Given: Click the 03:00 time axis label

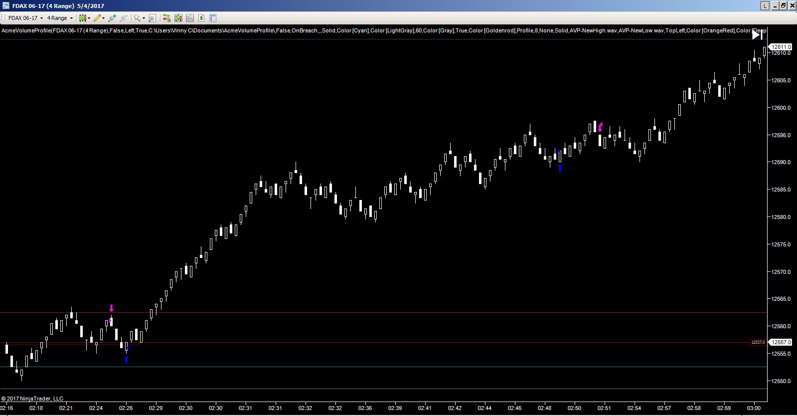Looking at the screenshot, I should (x=754, y=408).
